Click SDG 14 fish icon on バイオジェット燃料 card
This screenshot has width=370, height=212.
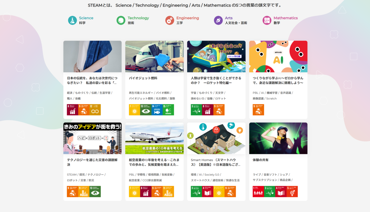click(157, 110)
